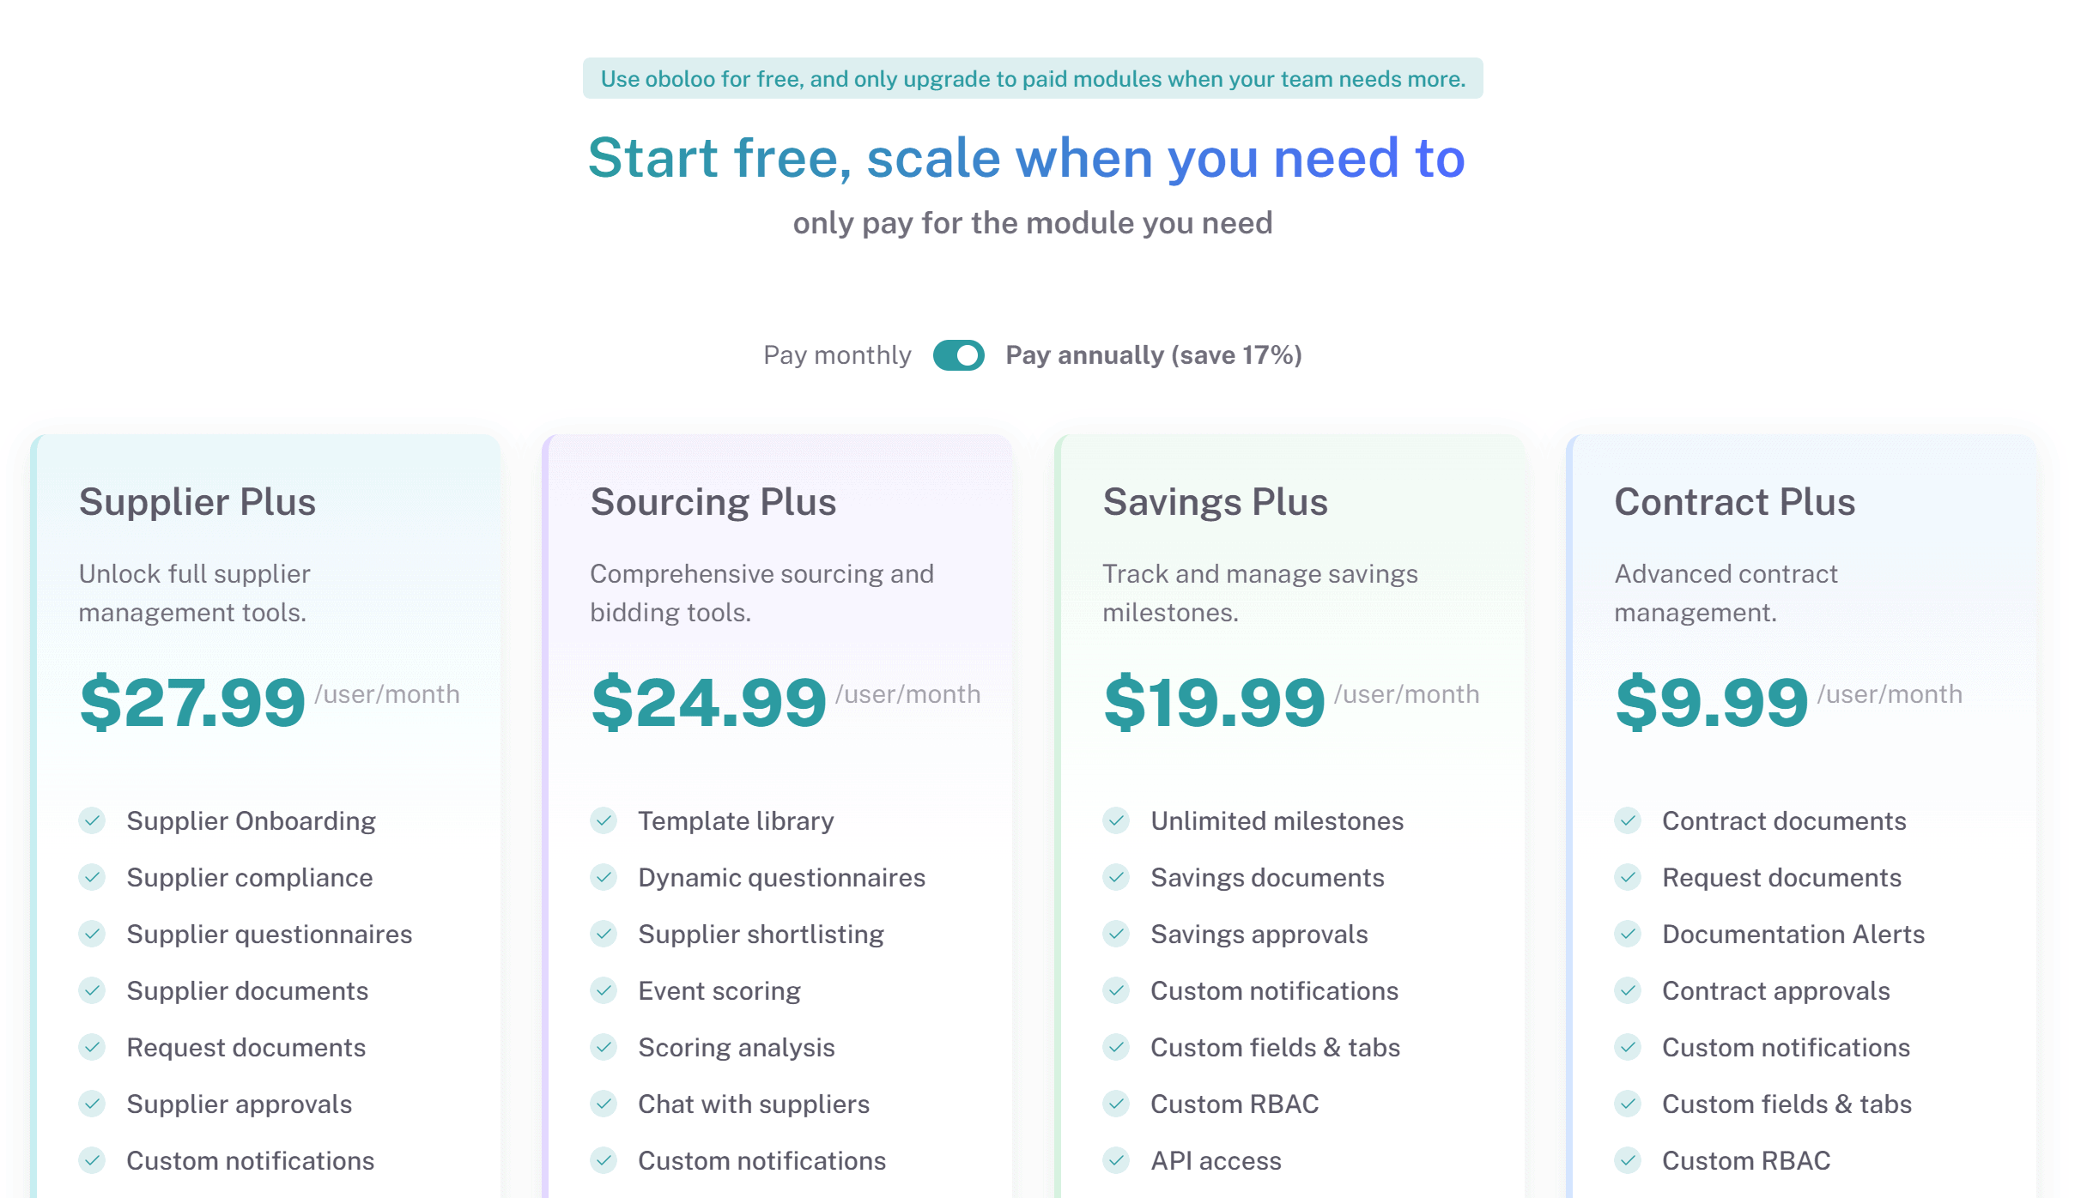The height and width of the screenshot is (1198, 2093).
Task: Click checkmark icon beside Chat with suppliers
Action: [x=604, y=1104]
